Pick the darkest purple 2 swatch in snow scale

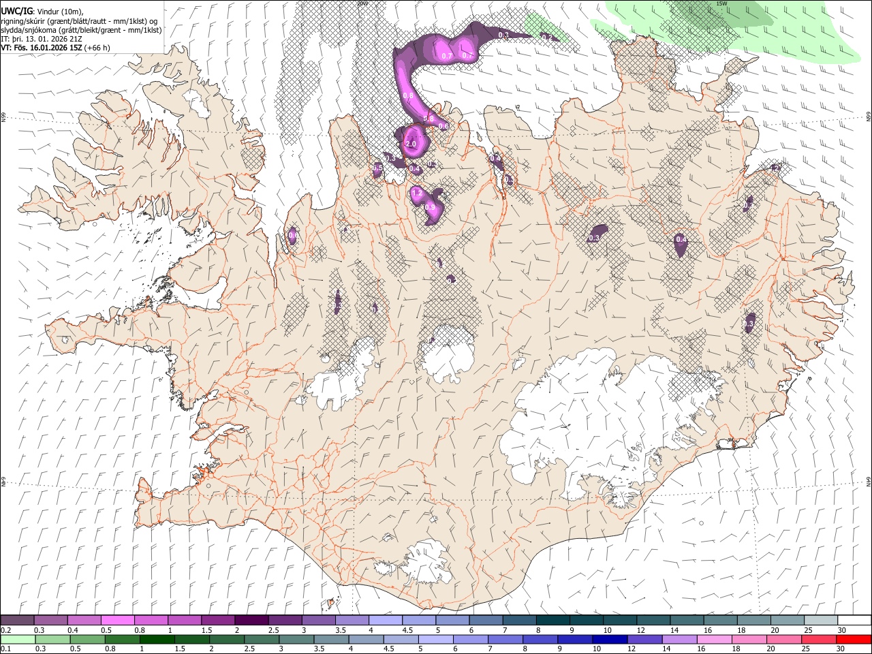tap(251, 620)
